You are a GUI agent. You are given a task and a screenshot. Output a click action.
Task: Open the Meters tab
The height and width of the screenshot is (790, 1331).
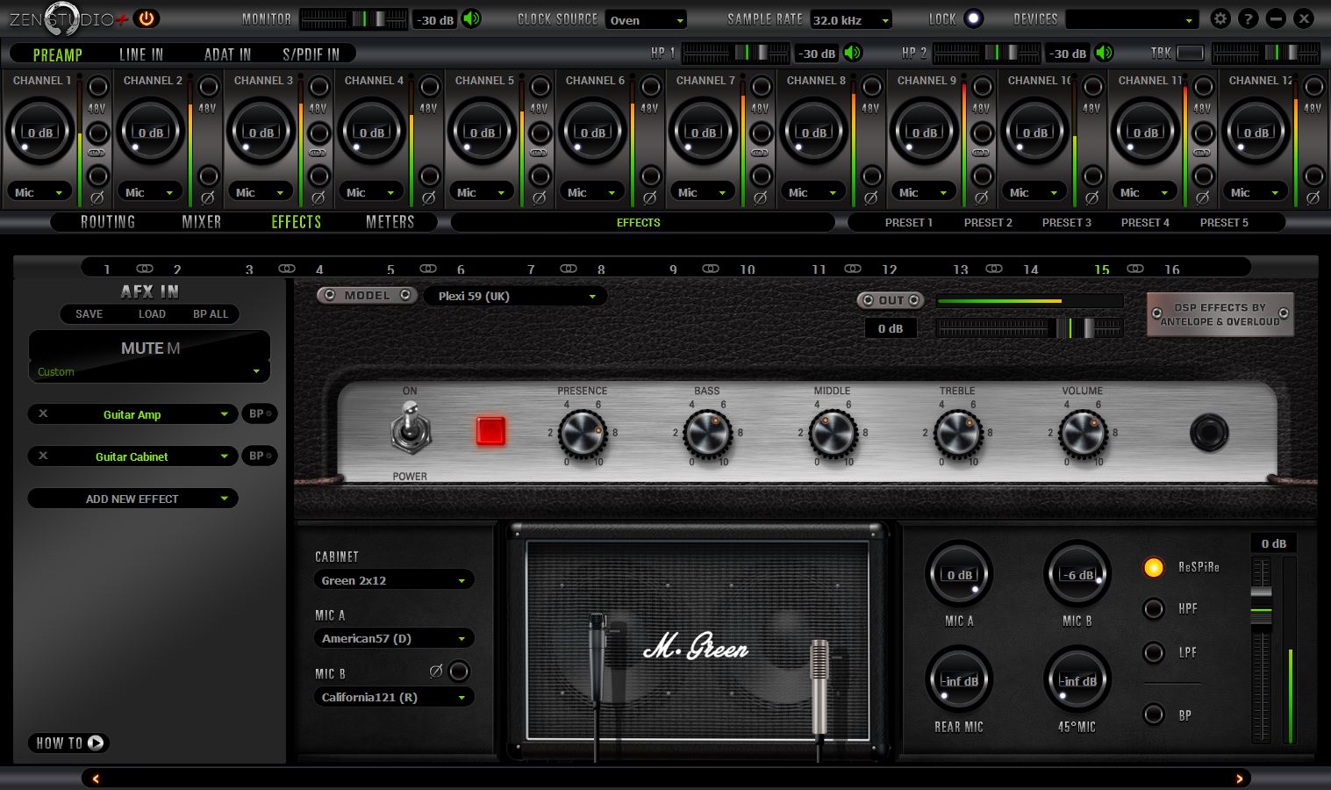pyautogui.click(x=390, y=222)
